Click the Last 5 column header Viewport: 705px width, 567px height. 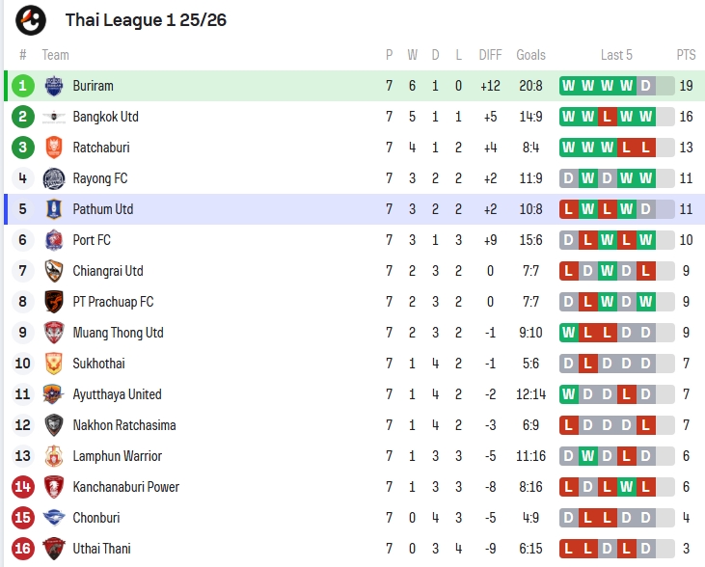pos(616,55)
